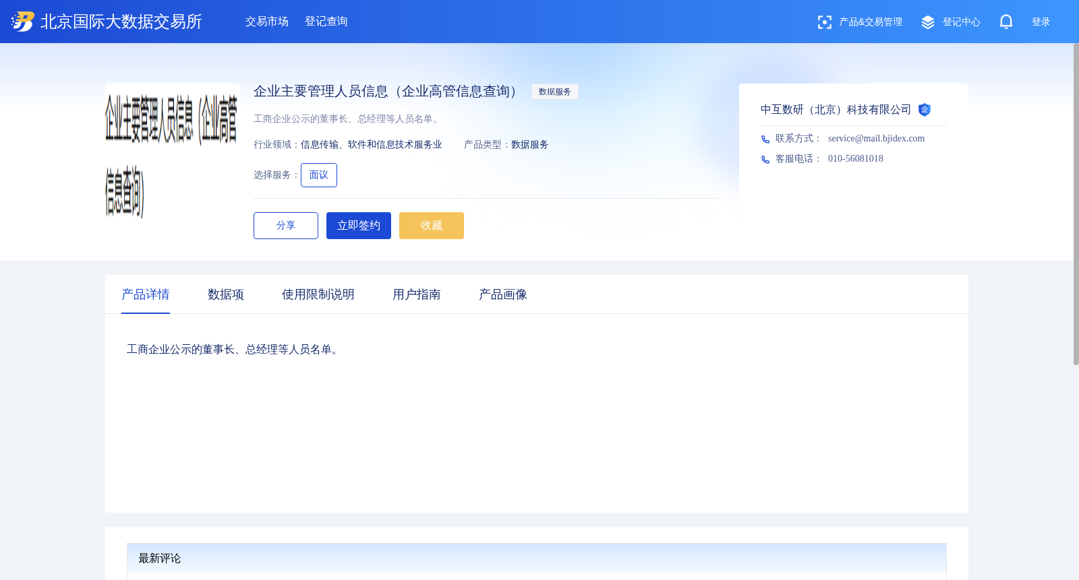The width and height of the screenshot is (1079, 580).
Task: Open 产品&交易管理 link
Action: click(x=871, y=22)
